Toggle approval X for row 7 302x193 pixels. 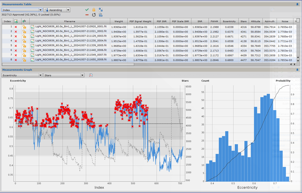pyautogui.click(x=16, y=55)
